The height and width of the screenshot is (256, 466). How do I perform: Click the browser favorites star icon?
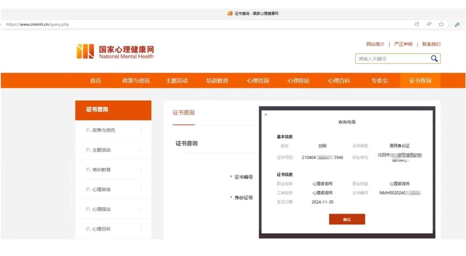click(x=441, y=24)
